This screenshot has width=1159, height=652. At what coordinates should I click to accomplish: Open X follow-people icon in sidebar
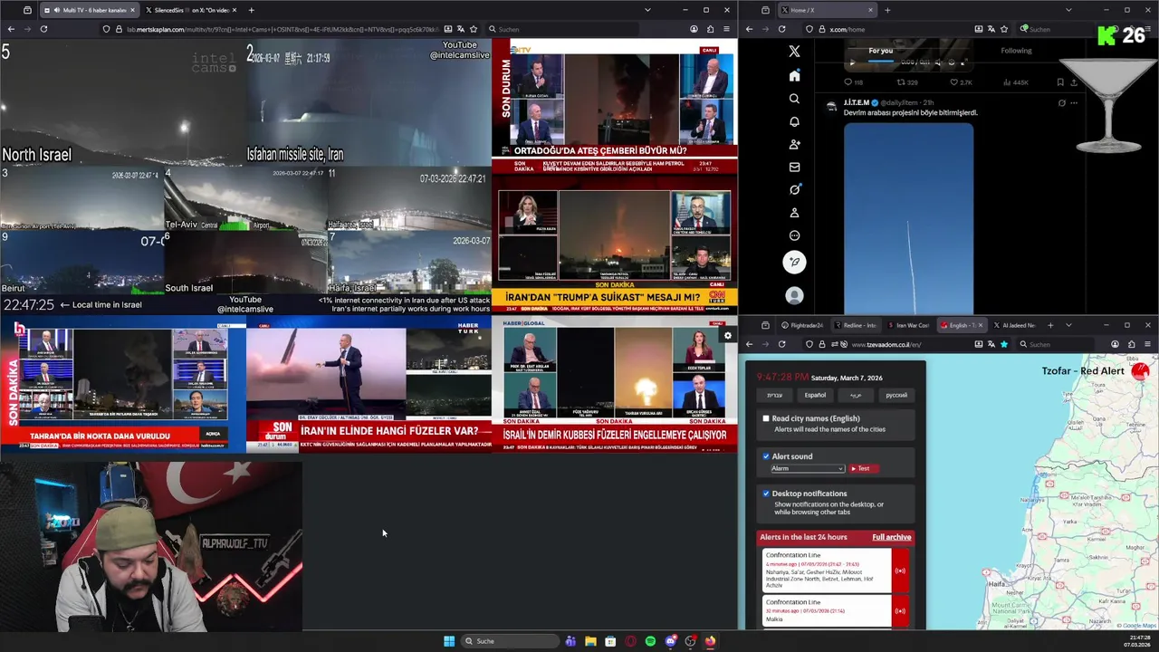pyautogui.click(x=794, y=144)
